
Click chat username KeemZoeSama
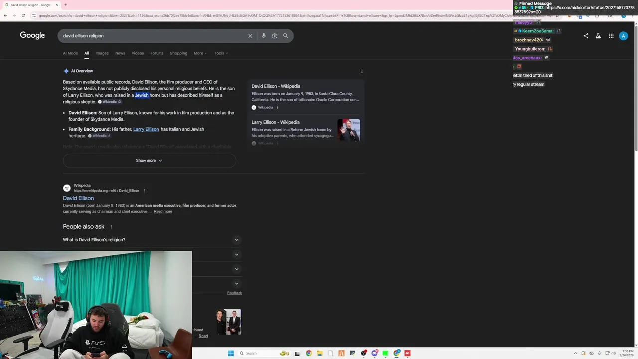538,31
